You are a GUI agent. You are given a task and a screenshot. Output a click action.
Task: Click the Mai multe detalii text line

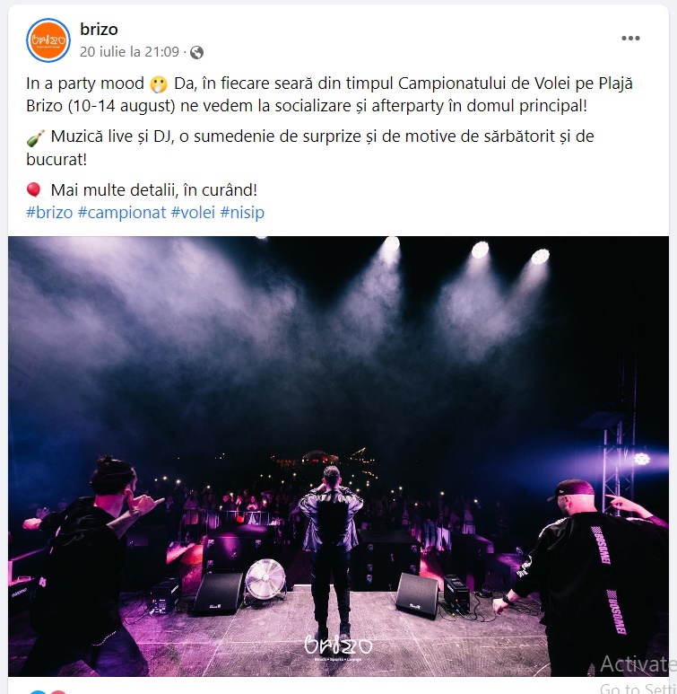154,189
